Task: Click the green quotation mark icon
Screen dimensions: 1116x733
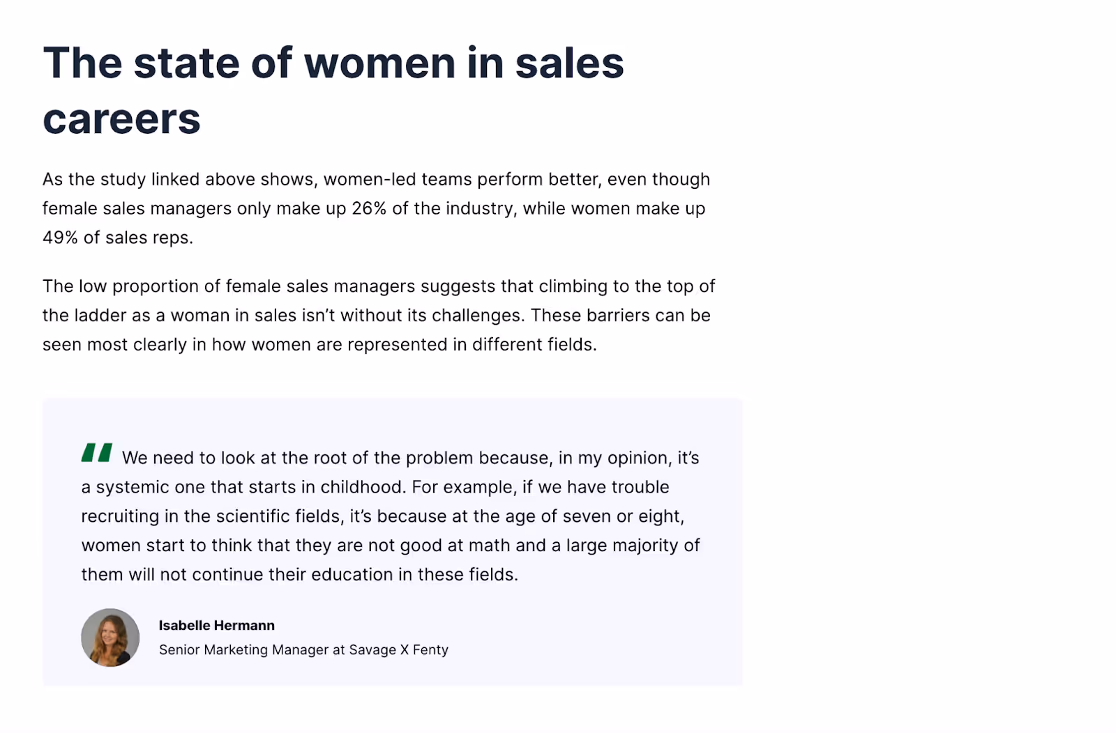Action: point(97,453)
